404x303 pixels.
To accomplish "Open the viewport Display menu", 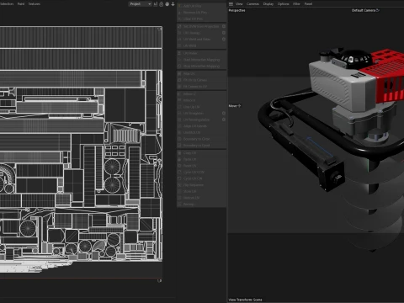I will tap(268, 4).
